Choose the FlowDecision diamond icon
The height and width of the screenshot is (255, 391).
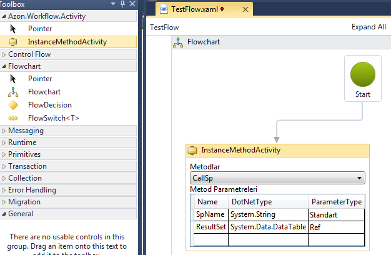pos(13,105)
